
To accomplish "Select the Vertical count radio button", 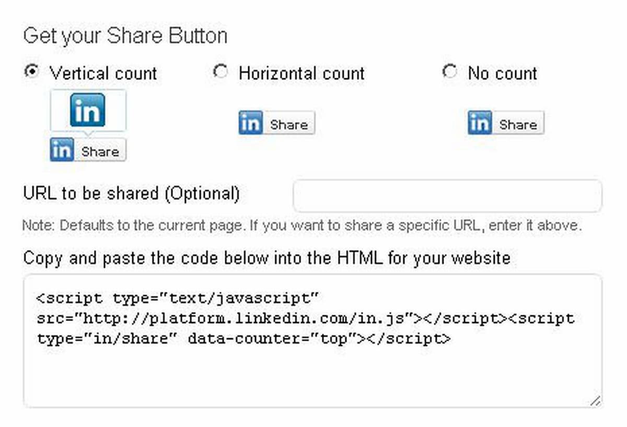I will 32,72.
